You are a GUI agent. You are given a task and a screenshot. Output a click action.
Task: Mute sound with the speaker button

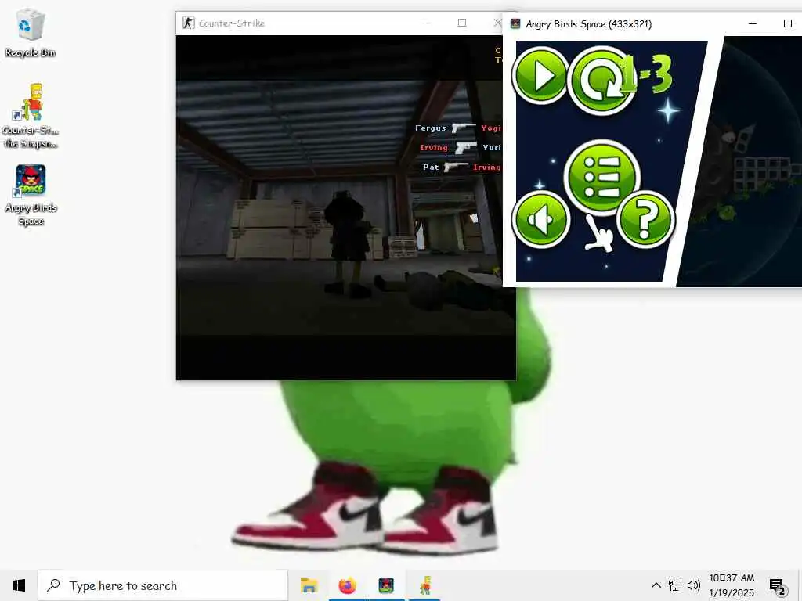click(540, 219)
